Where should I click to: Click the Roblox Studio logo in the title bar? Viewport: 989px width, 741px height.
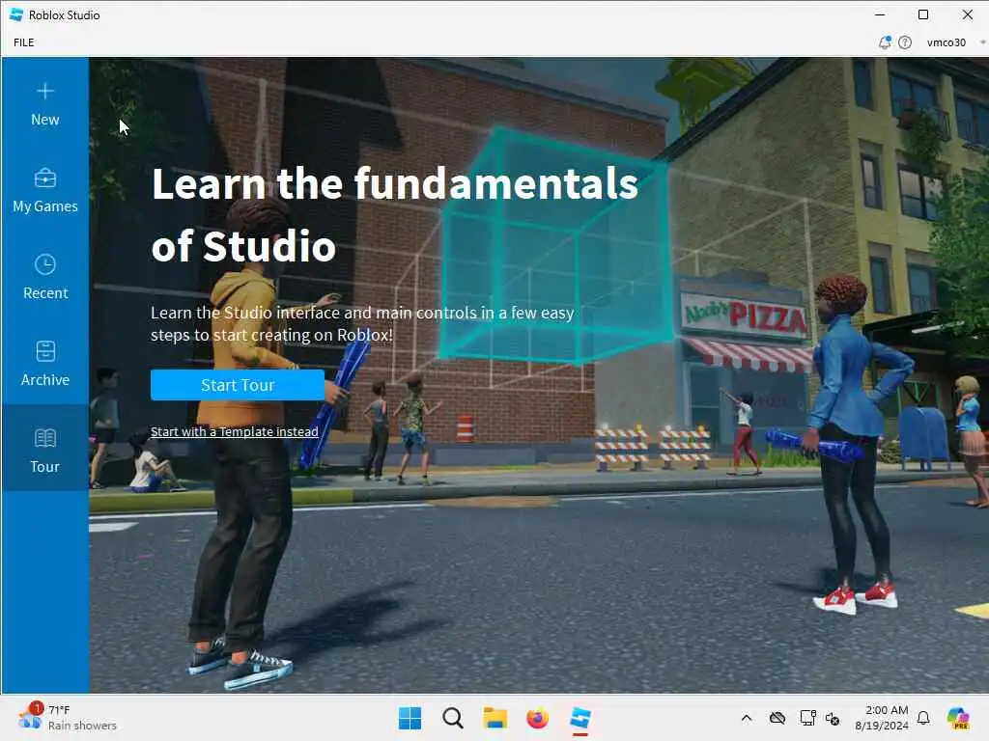(16, 14)
